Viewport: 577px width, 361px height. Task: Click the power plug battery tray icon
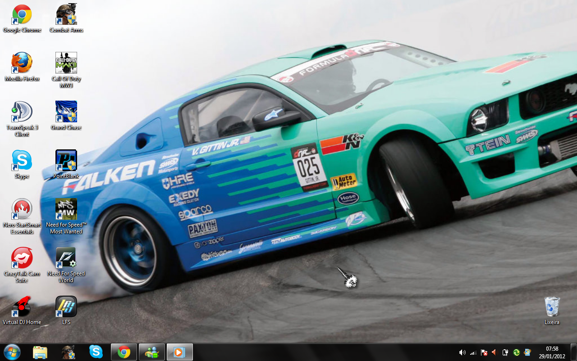[x=505, y=352]
